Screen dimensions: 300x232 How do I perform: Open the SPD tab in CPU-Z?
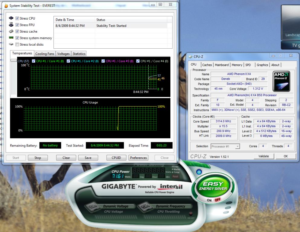(x=248, y=65)
